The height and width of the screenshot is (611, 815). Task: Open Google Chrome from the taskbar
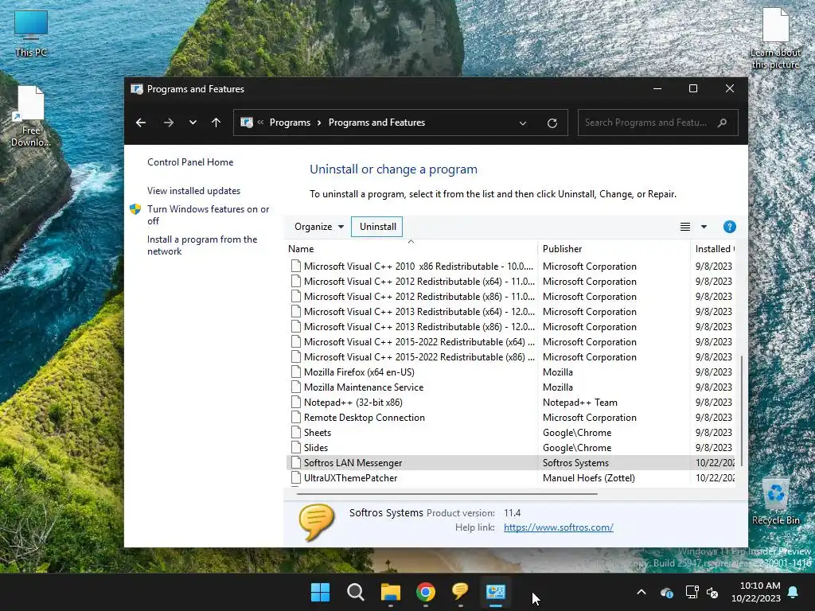click(x=426, y=592)
